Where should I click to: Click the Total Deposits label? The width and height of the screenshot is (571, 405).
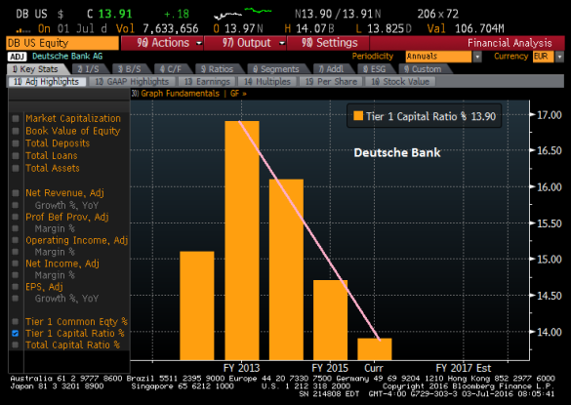coord(58,143)
